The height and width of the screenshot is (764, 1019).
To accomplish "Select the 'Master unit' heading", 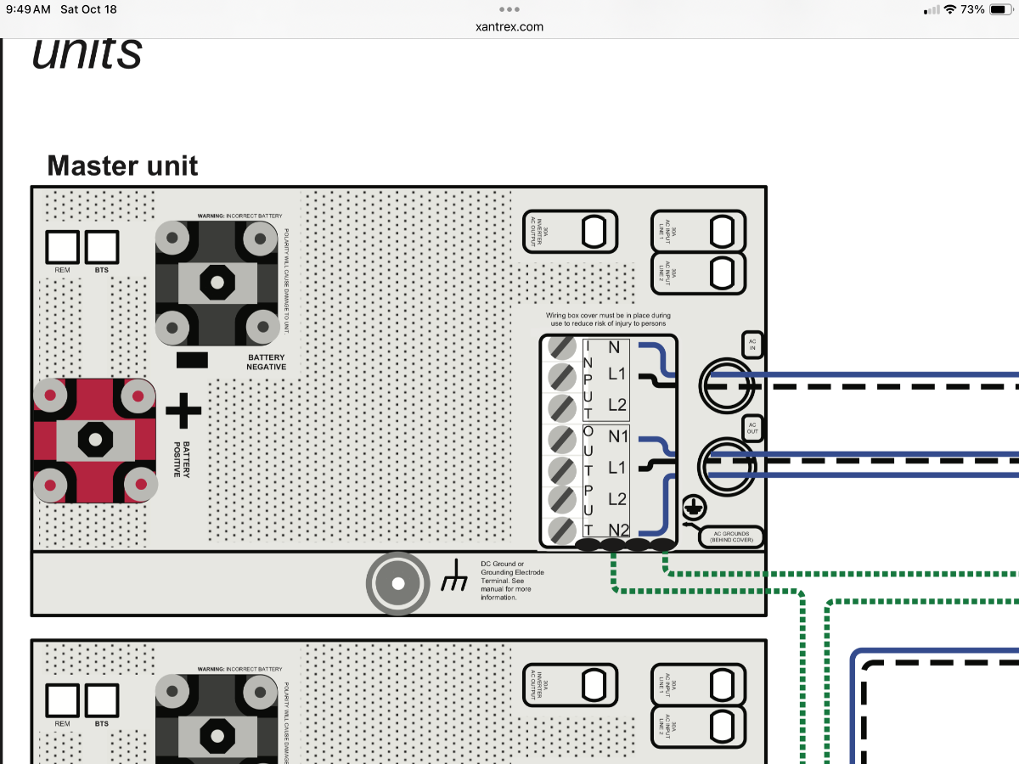I will pos(122,165).
